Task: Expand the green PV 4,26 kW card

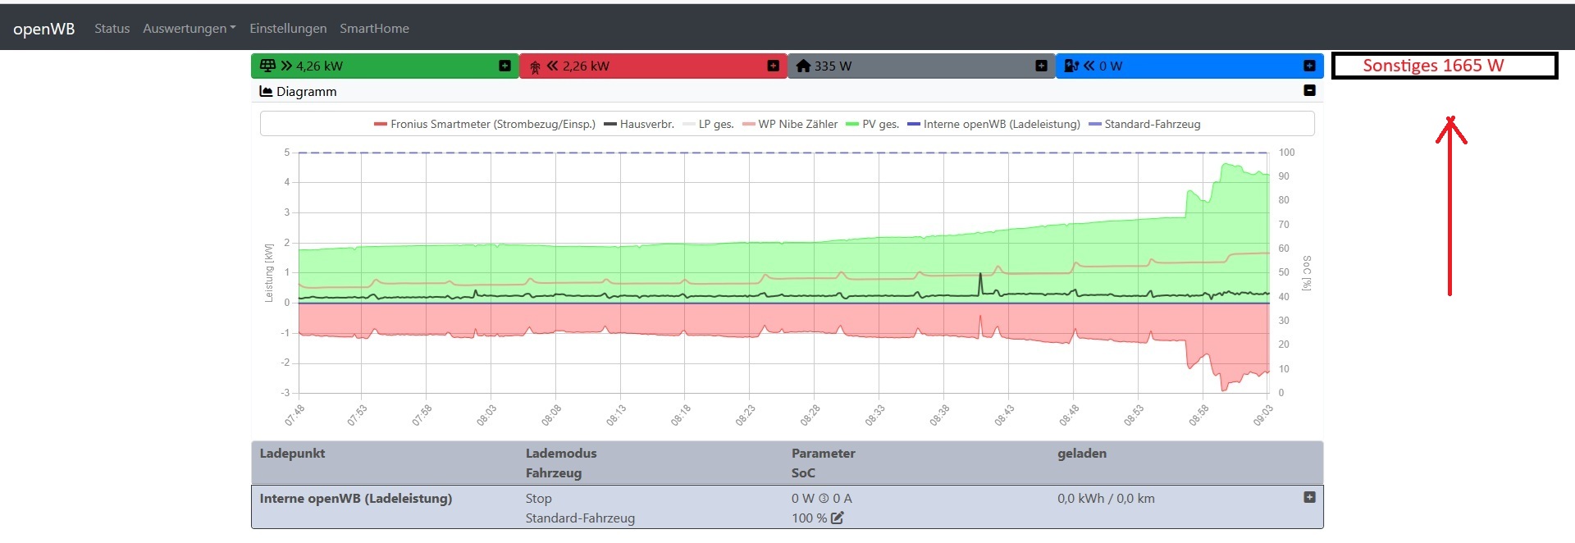Action: pyautogui.click(x=504, y=66)
